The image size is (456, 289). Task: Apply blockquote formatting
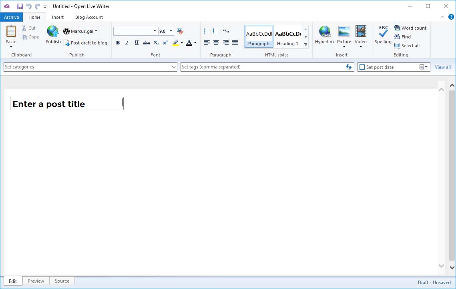(x=226, y=31)
